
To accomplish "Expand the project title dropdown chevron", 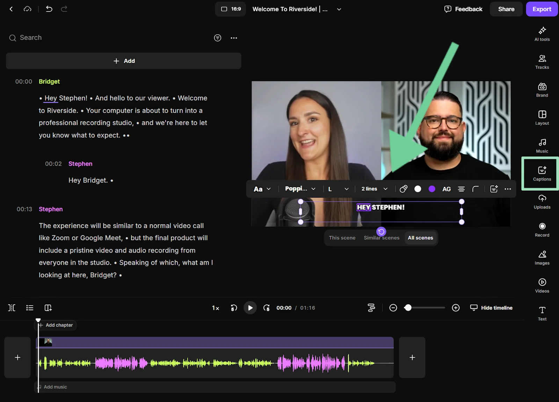I will [339, 9].
